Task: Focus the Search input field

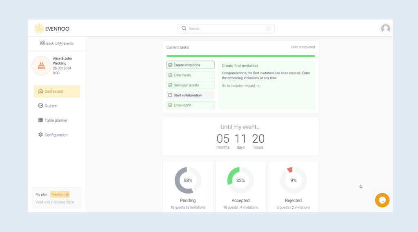Action: pyautogui.click(x=226, y=29)
